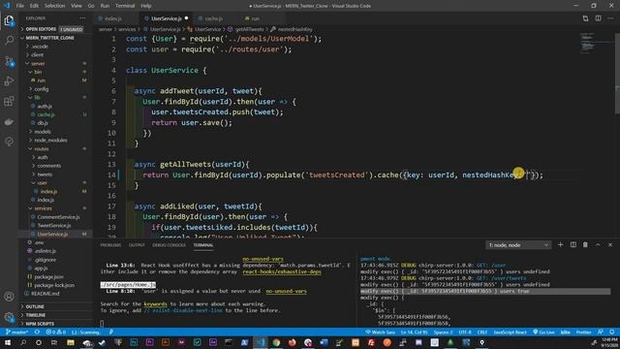Switch to the Output panel tab
Image resolution: width=620 pixels, height=349 pixels.
click(137, 245)
